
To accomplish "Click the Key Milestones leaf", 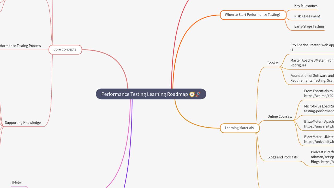I will point(306,6).
